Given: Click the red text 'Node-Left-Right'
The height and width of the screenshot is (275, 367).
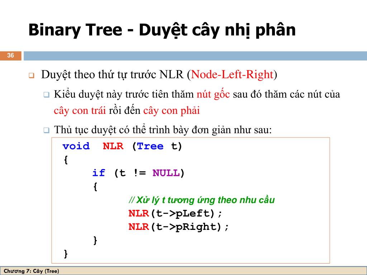Looking at the screenshot, I should [232, 74].
